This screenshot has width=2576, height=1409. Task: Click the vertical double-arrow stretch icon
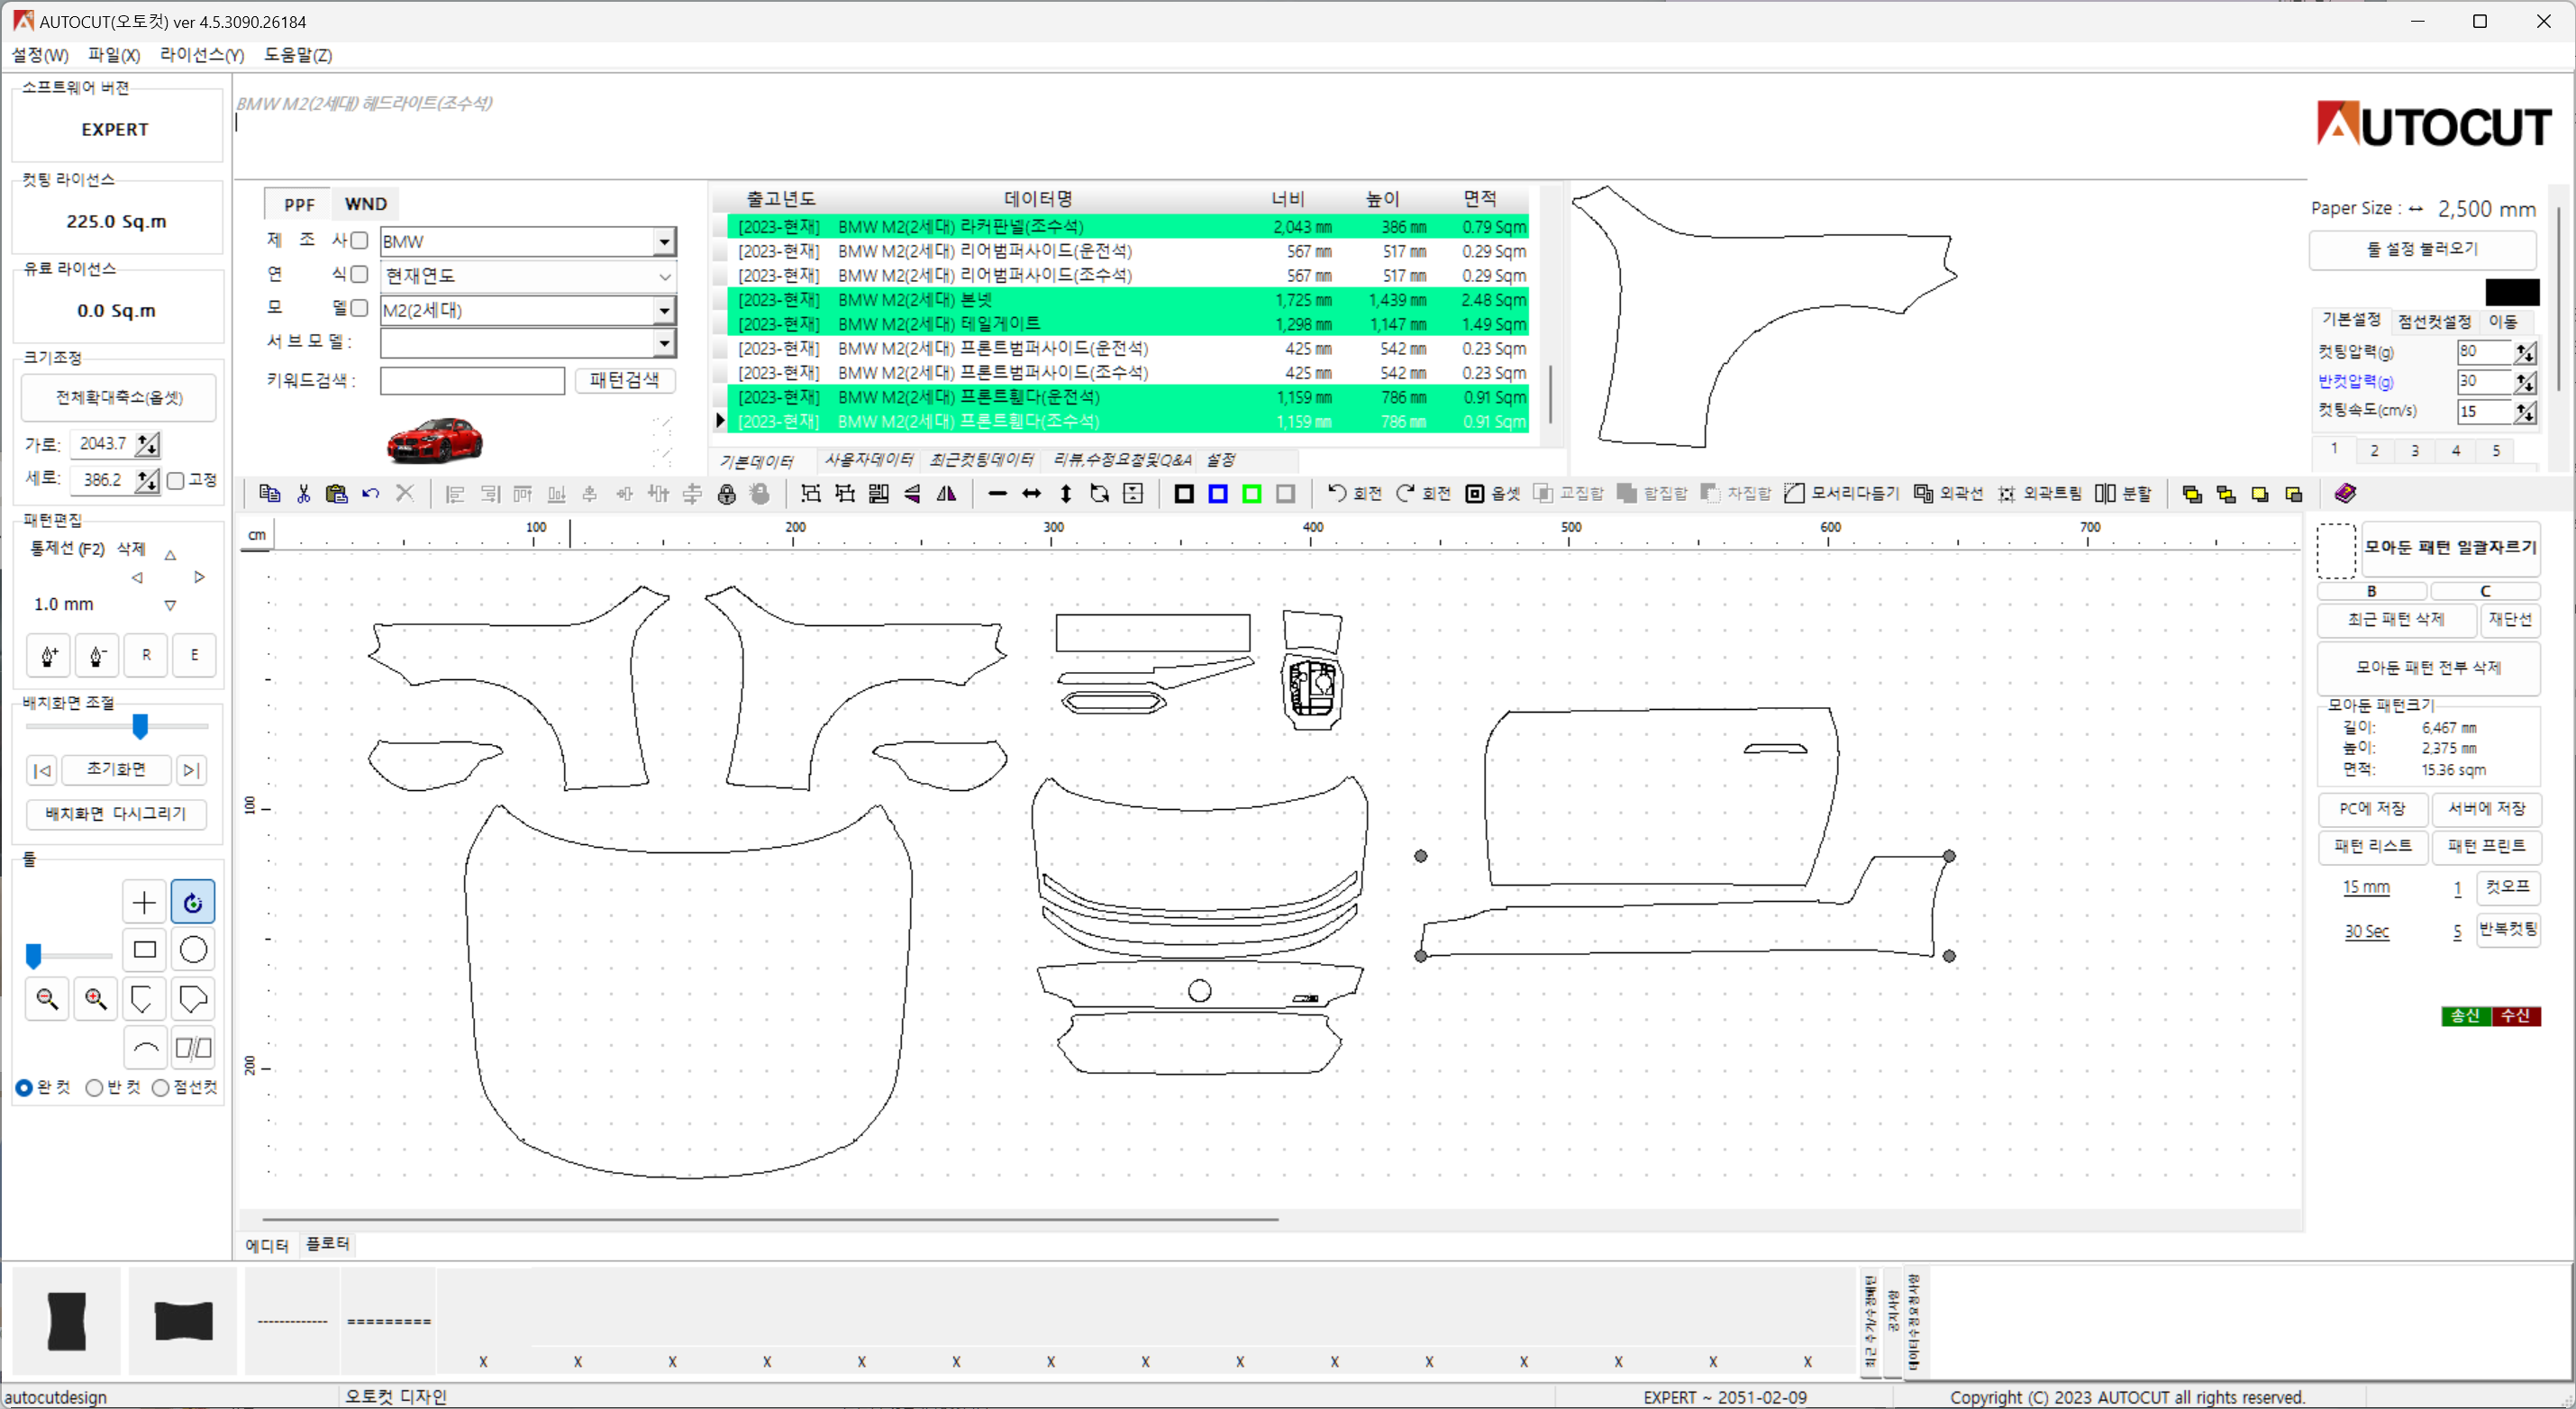click(x=1066, y=493)
